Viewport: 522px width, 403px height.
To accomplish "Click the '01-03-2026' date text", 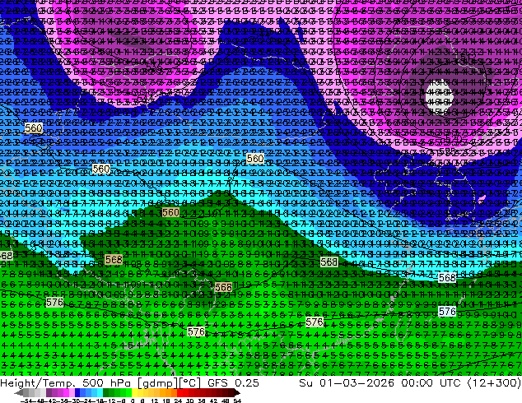I will [357, 383].
